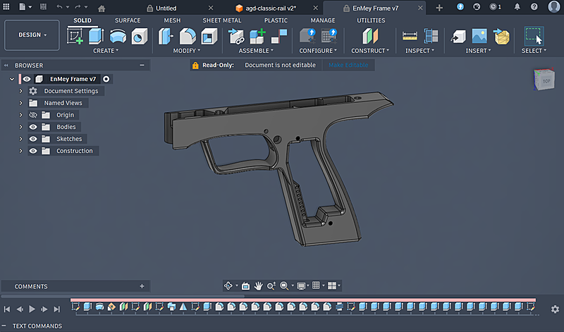Viewport: 564px width, 332px height.
Task: Open the DESIGN workspace dropdown
Action: pyautogui.click(x=32, y=35)
